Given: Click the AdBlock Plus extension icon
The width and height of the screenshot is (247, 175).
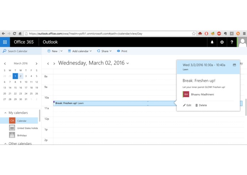Looking at the screenshot, I should [219, 34].
